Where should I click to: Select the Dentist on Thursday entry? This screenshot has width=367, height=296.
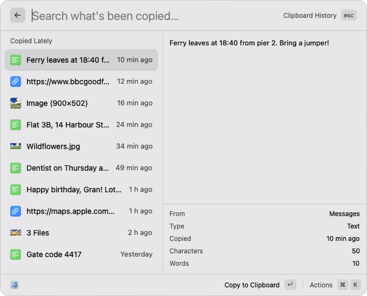click(x=81, y=168)
